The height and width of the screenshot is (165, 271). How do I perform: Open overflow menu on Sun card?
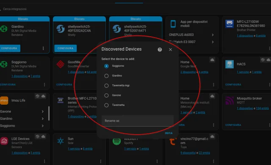coord(101,161)
